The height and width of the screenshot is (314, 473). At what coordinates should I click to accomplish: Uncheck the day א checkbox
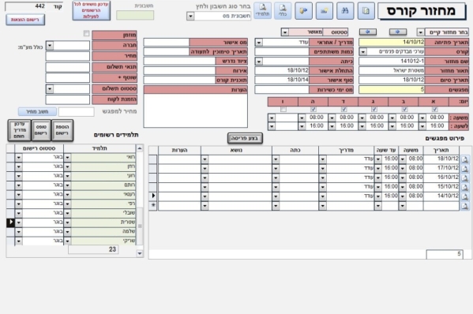coord(434,110)
